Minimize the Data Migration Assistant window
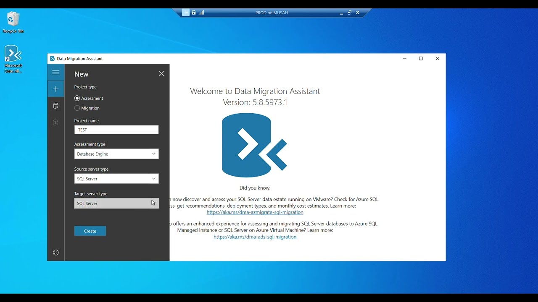Screen dimensions: 538x302 (x=405, y=59)
